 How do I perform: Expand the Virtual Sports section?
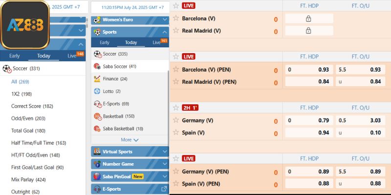click(x=130, y=151)
